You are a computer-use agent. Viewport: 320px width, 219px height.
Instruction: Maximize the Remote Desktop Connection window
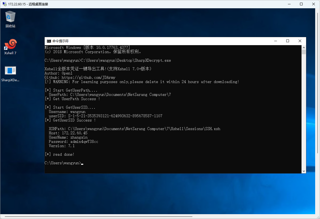(x=301, y=4)
